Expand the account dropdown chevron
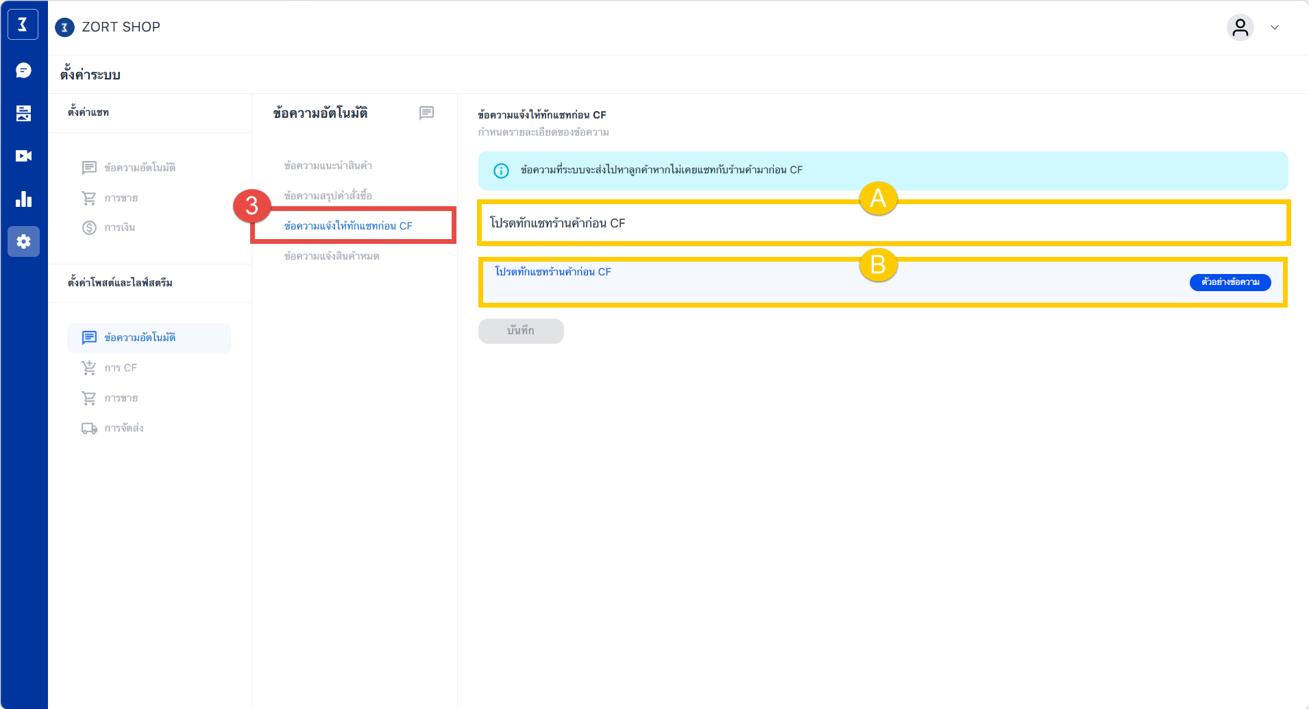This screenshot has height=709, width=1309. point(1275,27)
